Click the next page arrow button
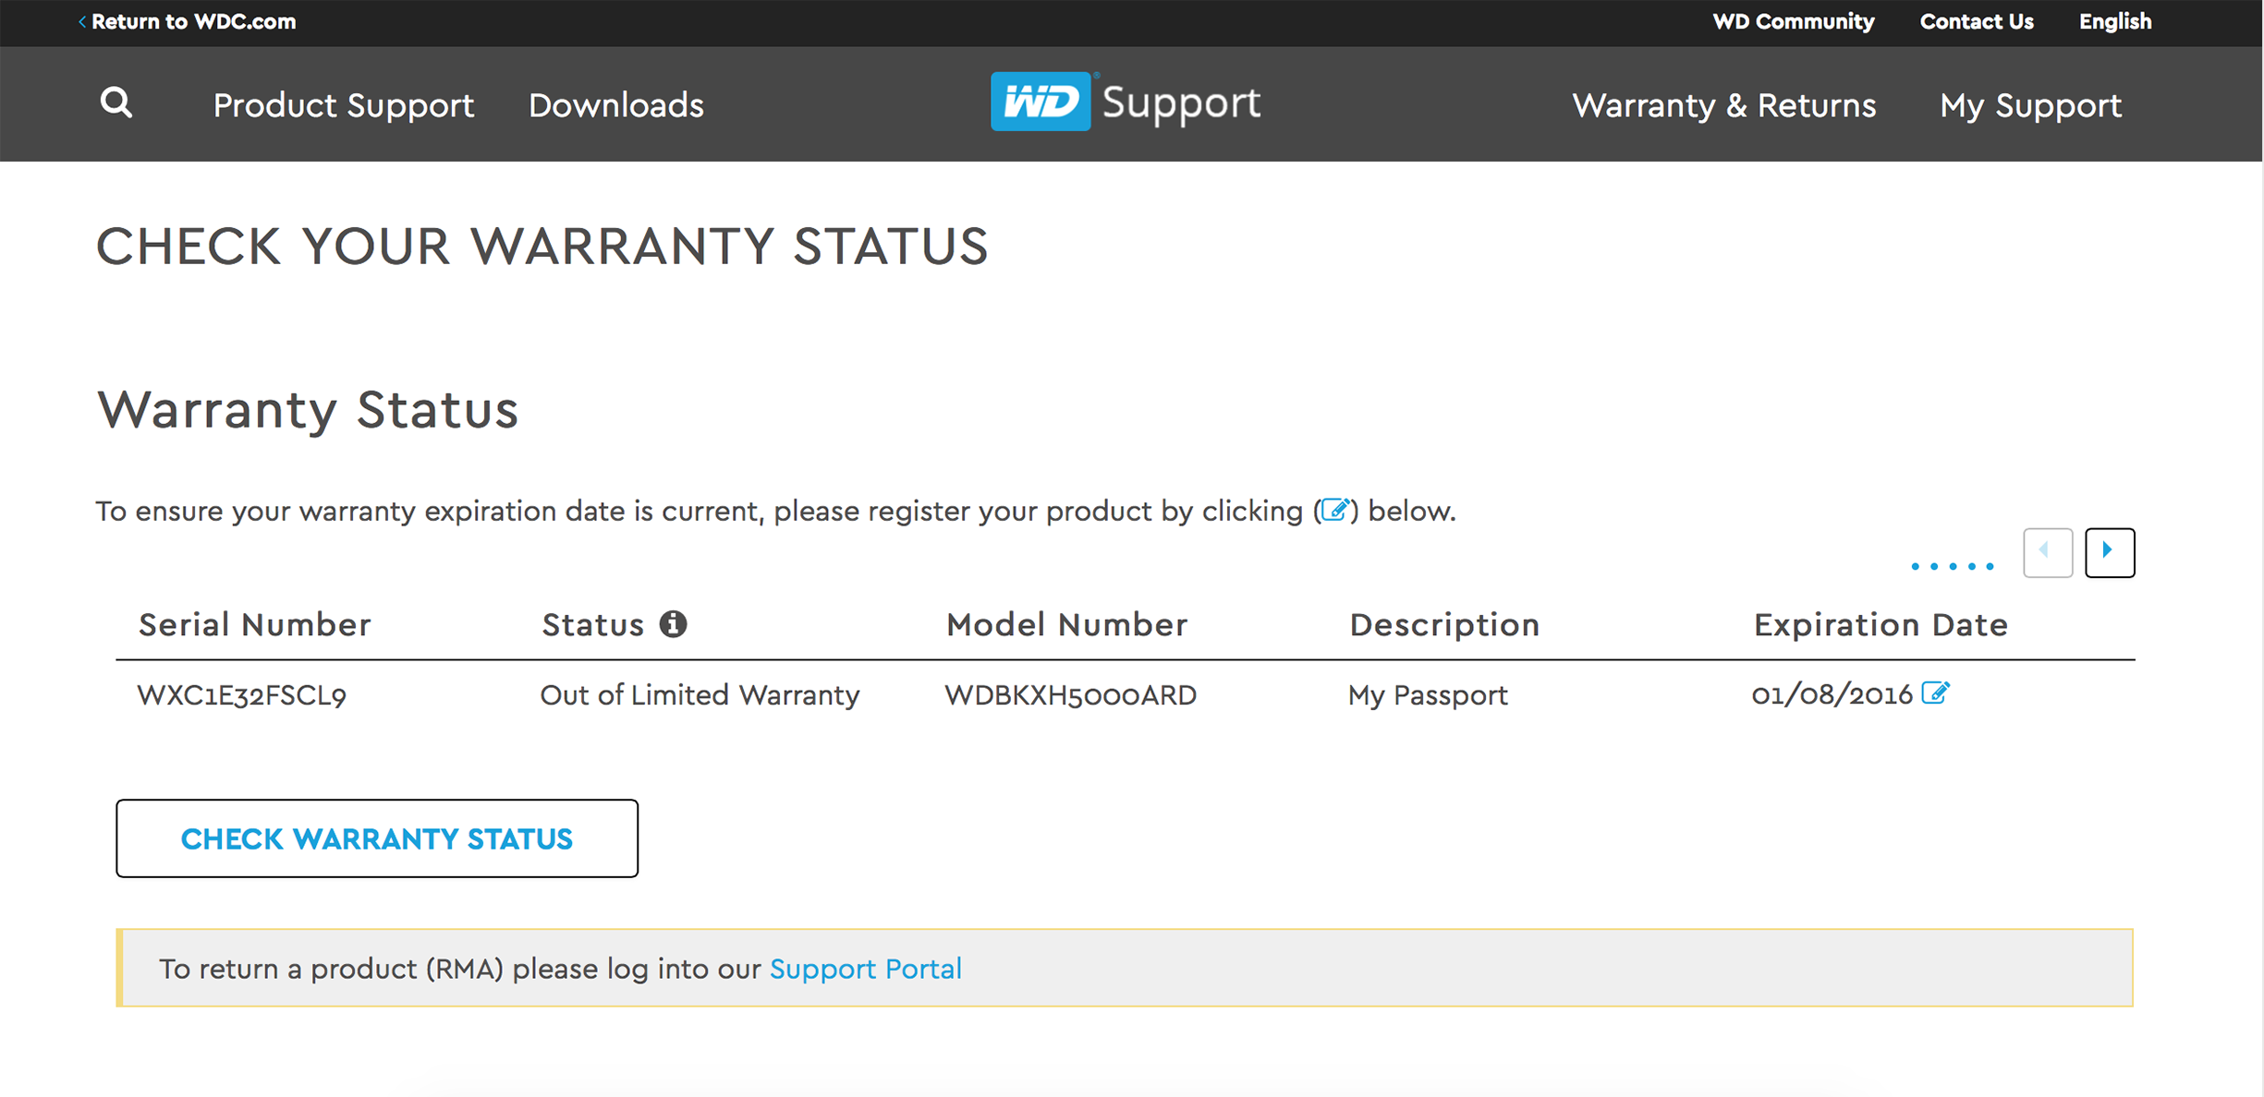The image size is (2264, 1097). point(2110,552)
